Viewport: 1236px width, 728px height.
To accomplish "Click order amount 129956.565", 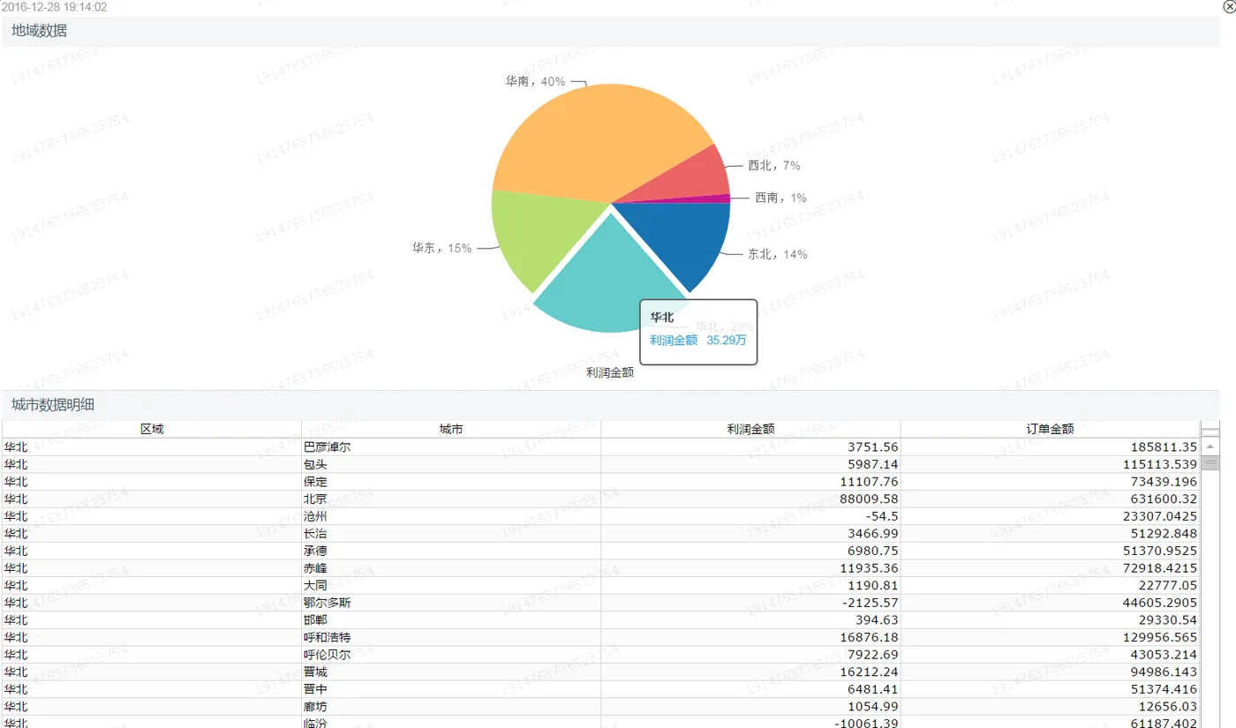I will (1161, 637).
